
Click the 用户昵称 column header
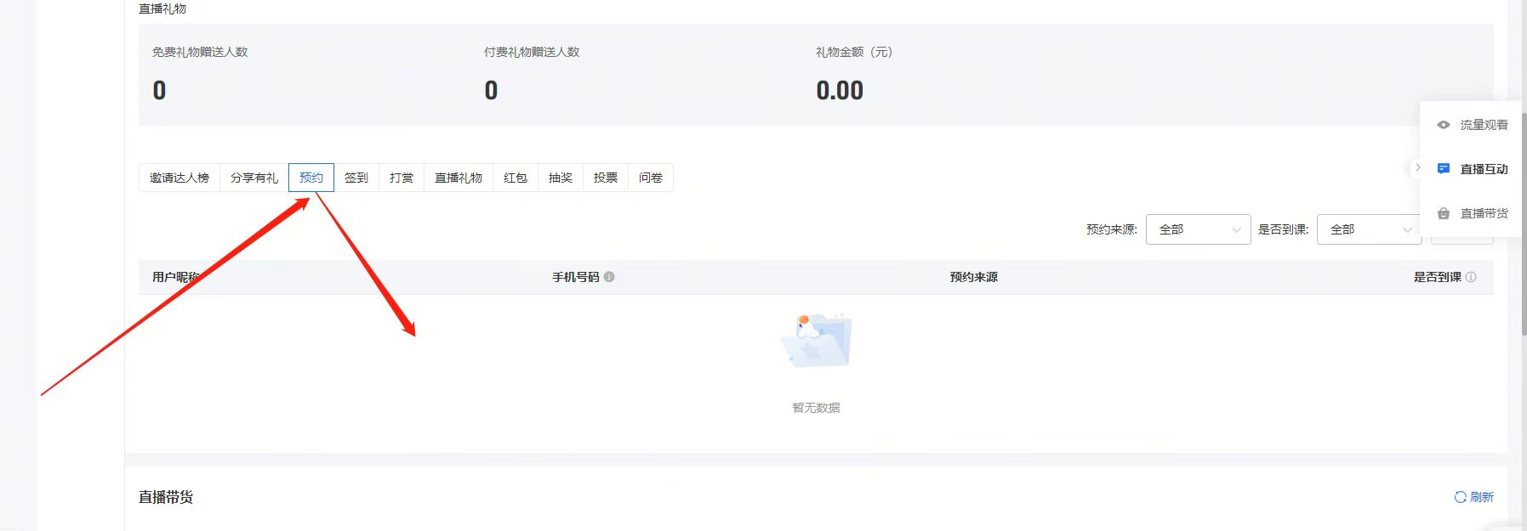(176, 277)
